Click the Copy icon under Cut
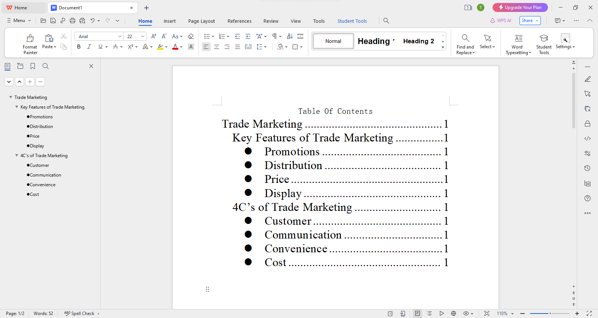The width and height of the screenshot is (598, 318). click(x=64, y=47)
